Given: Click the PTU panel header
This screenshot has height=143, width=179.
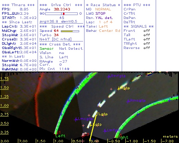Looking at the screenshot, I should [137, 5].
